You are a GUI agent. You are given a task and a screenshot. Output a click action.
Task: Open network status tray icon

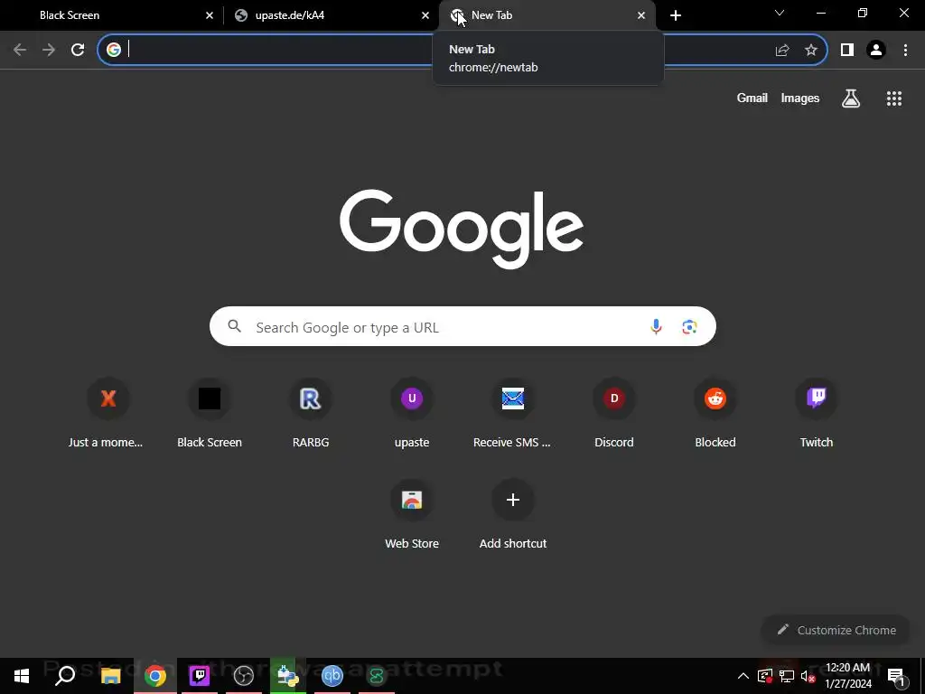tap(787, 676)
